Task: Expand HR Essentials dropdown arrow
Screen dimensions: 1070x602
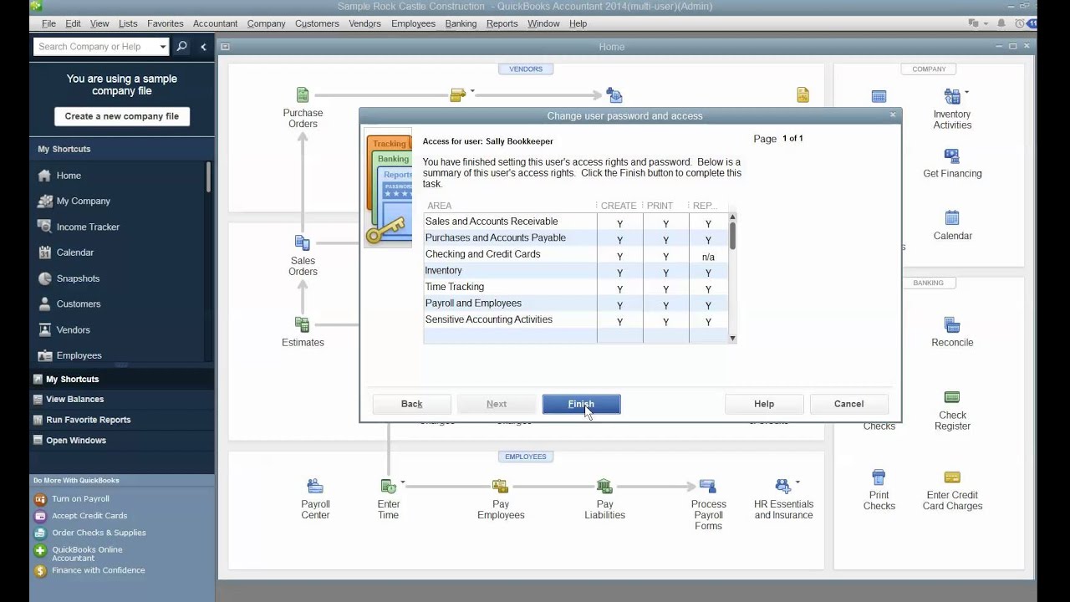Action: 797,482
